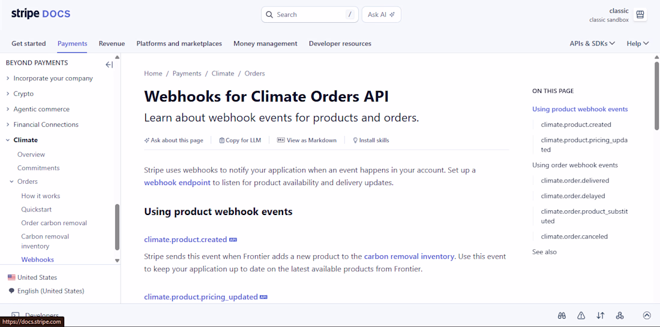Follow the carbon removal inventory link in the text
This screenshot has width=660, height=327.
point(409,256)
